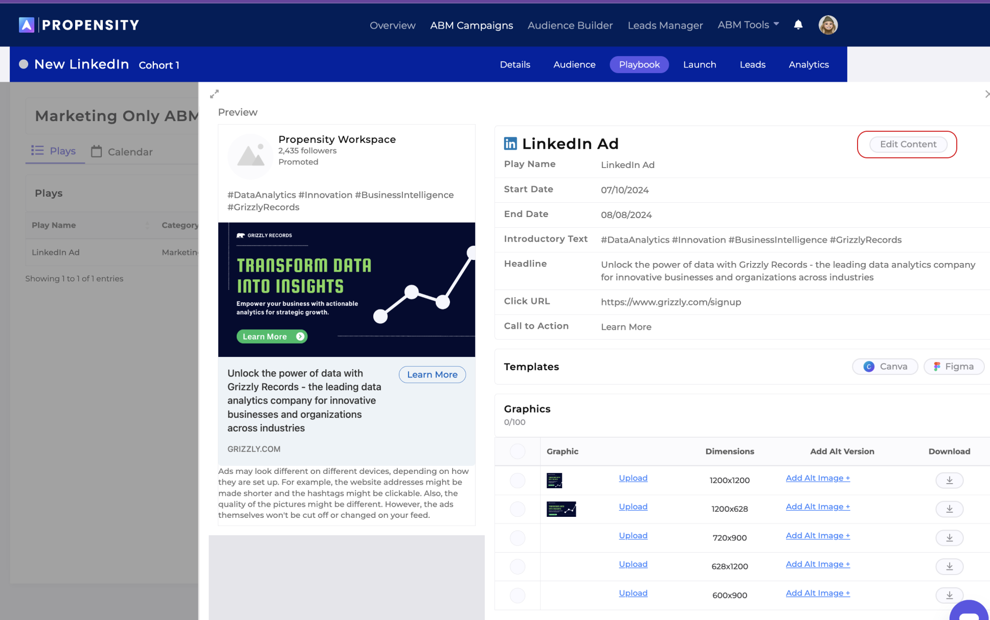Open the user profile avatar
This screenshot has height=620, width=990.
[x=828, y=25]
